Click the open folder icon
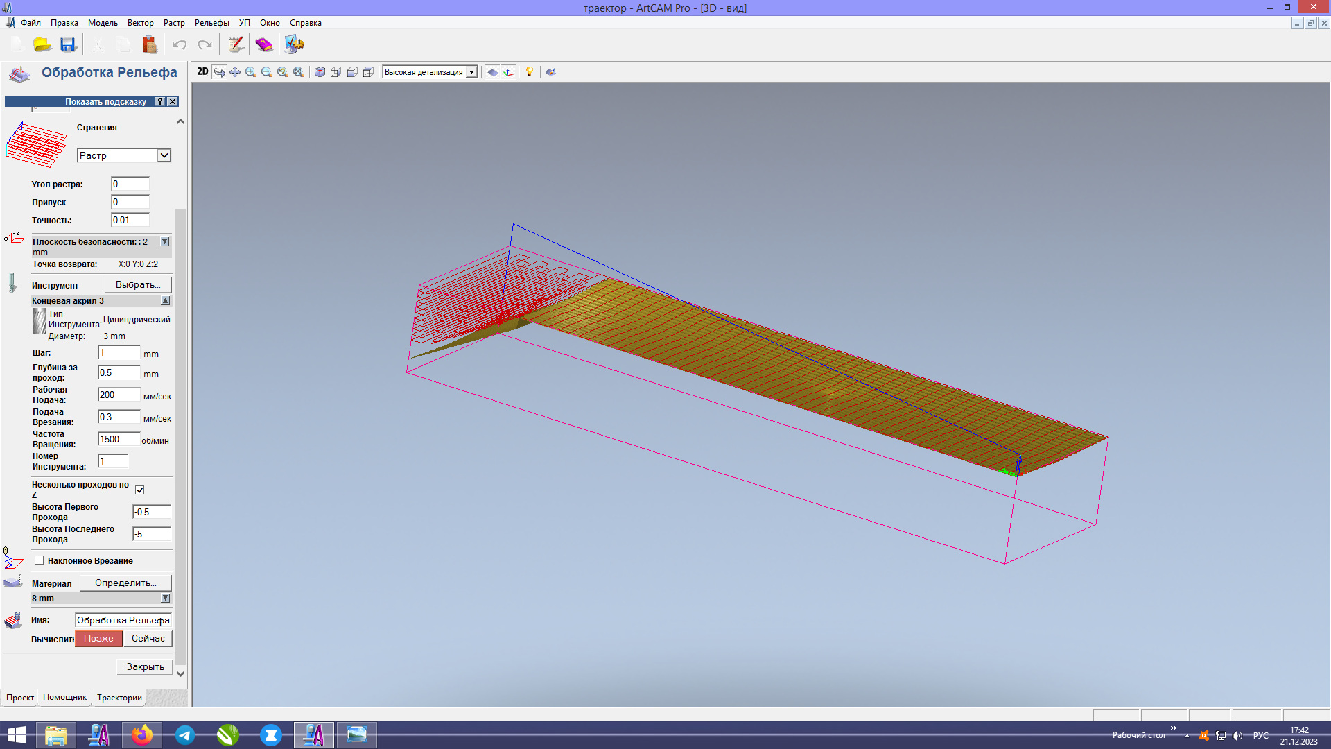This screenshot has width=1331, height=749. point(43,45)
